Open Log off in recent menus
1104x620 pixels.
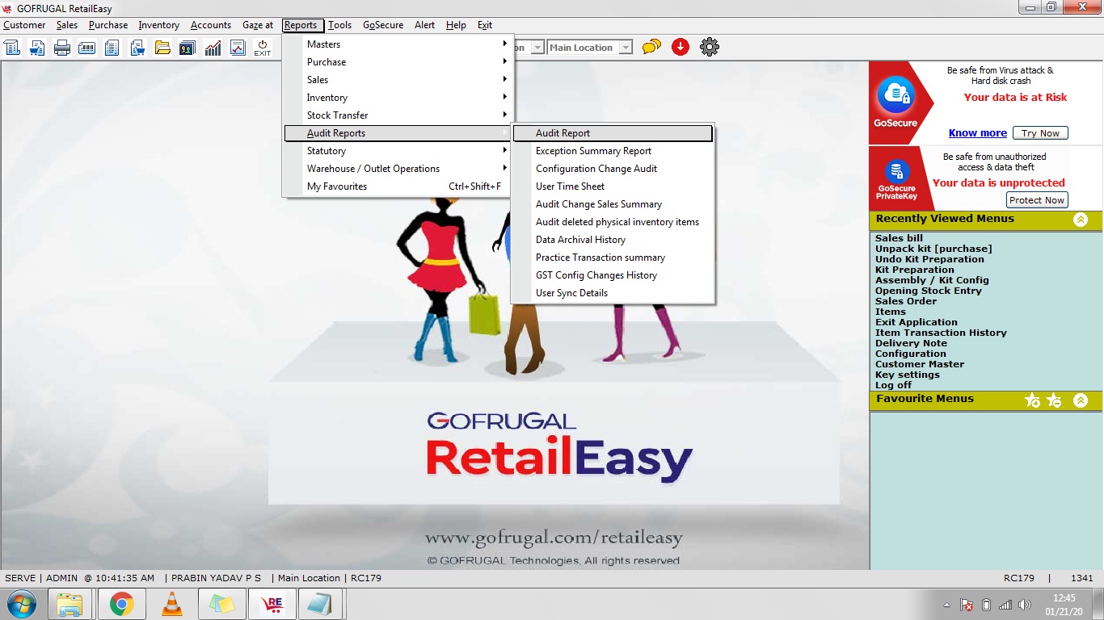893,385
